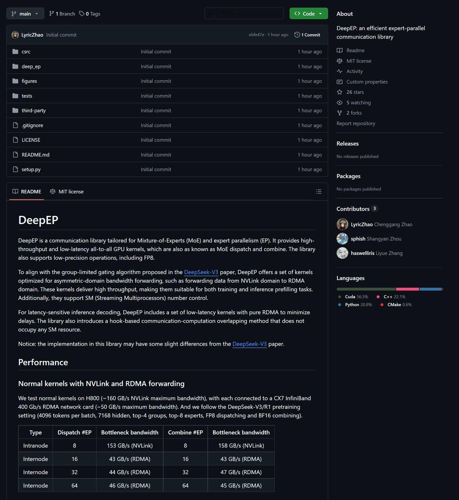Star the repository via the star icon

(340, 92)
